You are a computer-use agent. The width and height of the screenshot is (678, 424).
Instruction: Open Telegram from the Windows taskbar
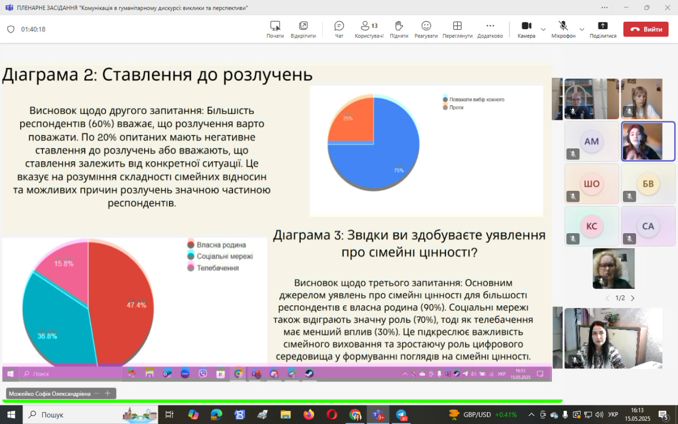(402, 414)
